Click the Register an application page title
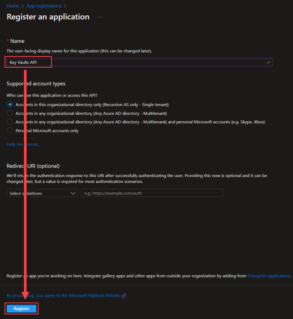Viewport: 293px width, 319px height. (48, 17)
